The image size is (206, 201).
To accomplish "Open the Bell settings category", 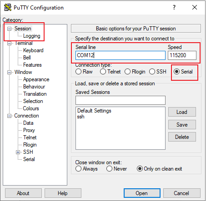I will 27,58.
